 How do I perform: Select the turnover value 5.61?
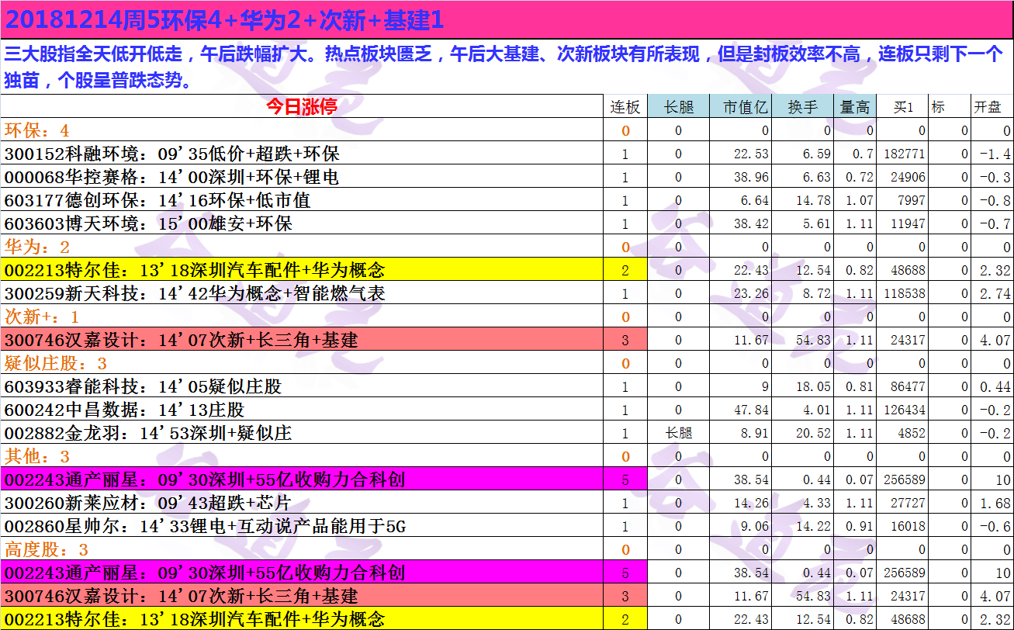click(x=817, y=224)
